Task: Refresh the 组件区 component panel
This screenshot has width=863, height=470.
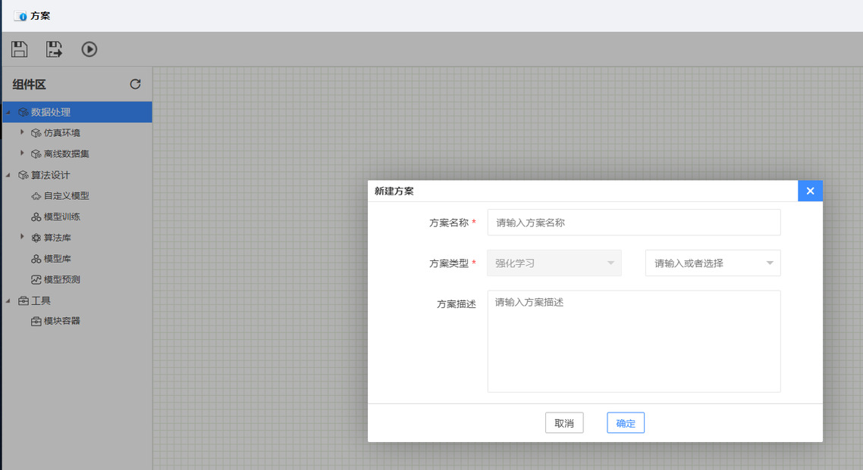Action: click(x=135, y=84)
